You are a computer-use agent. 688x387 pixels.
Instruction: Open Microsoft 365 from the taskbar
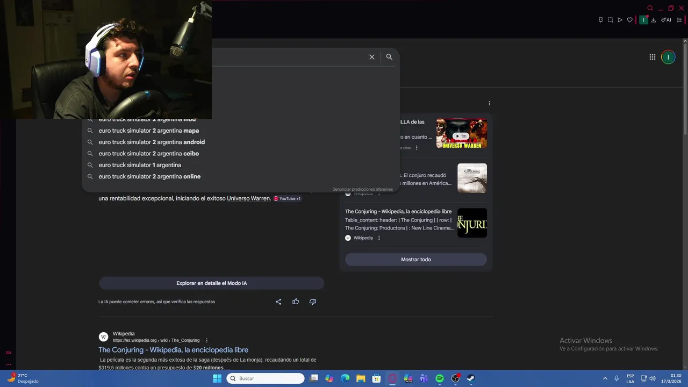408,378
